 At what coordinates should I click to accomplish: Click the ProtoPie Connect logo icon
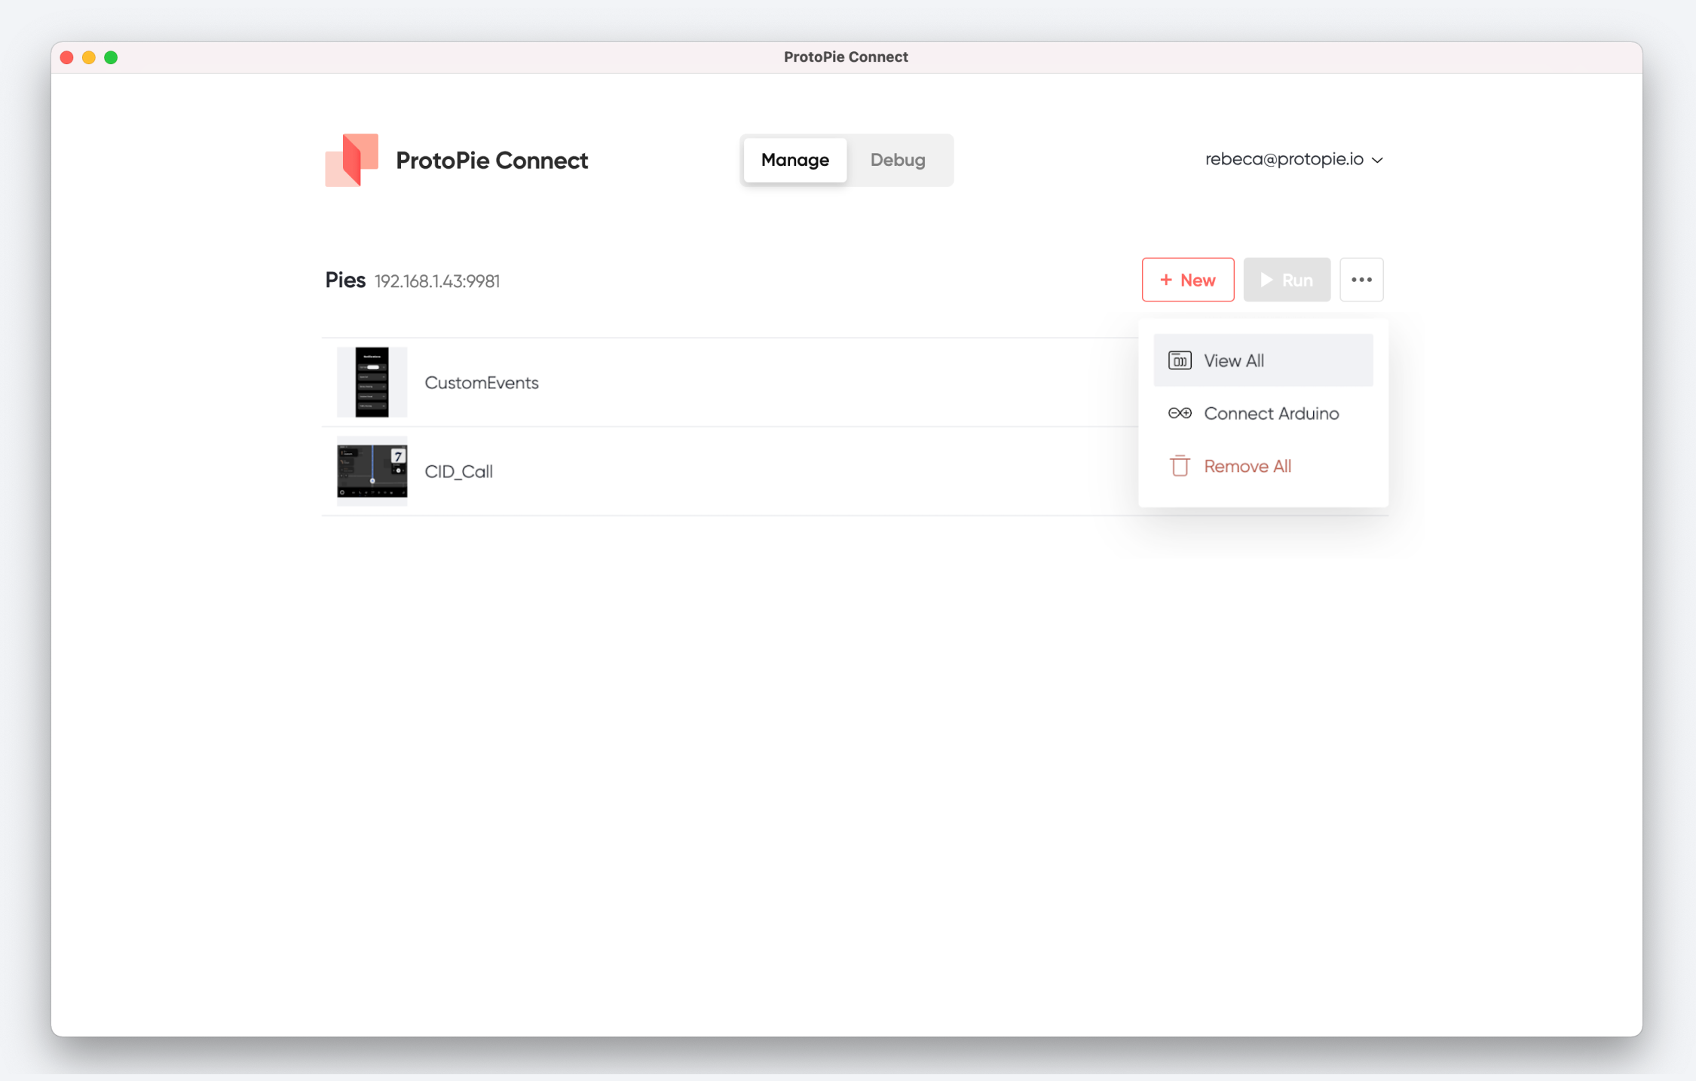351,160
